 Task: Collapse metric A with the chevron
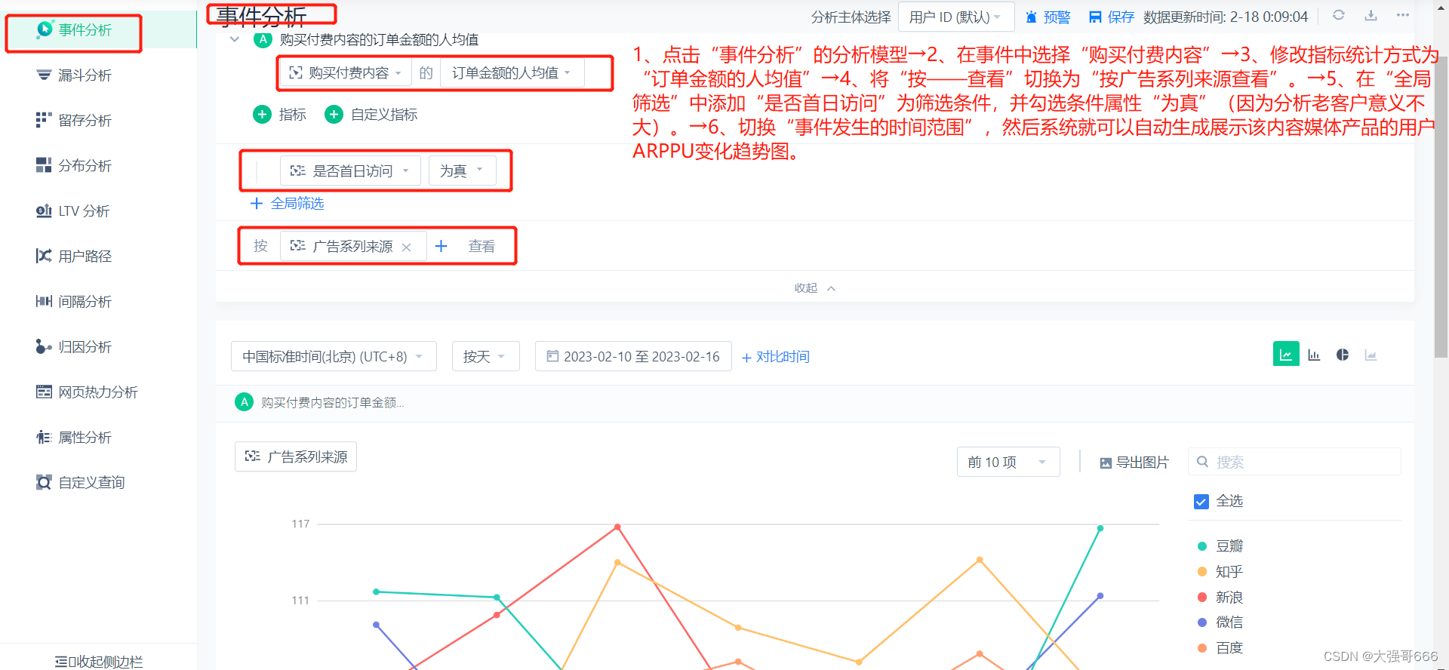coord(235,39)
